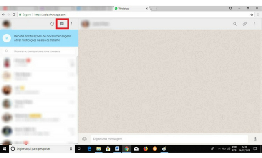The width and height of the screenshot is (262, 158).
Task: Open the People icon in system tray
Action: (212, 149)
